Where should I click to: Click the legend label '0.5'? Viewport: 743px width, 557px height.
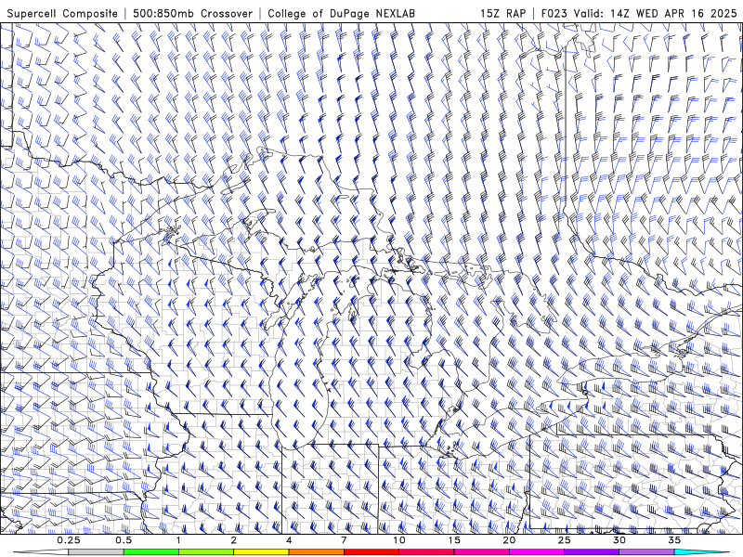(124, 540)
